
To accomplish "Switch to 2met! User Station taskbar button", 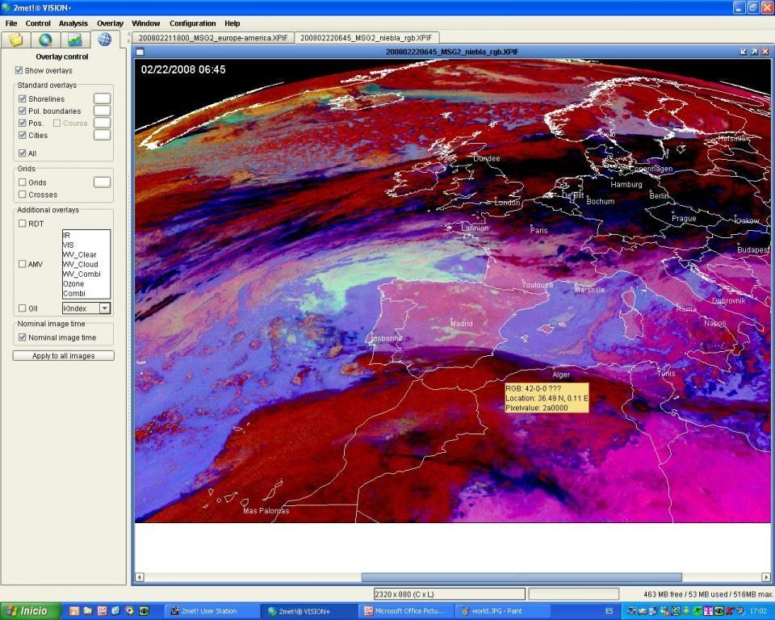I will click(x=210, y=611).
